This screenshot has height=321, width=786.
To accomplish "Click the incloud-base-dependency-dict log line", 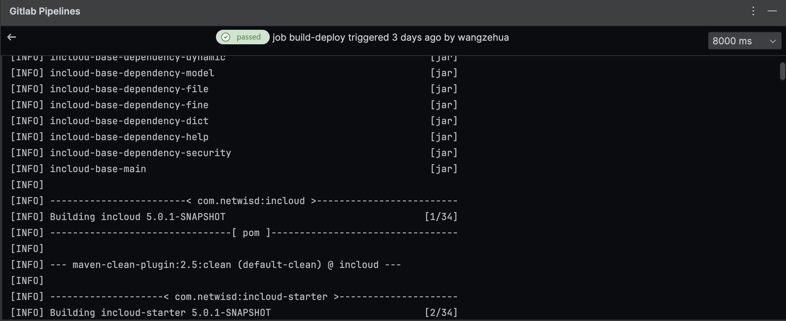I will [x=129, y=121].
